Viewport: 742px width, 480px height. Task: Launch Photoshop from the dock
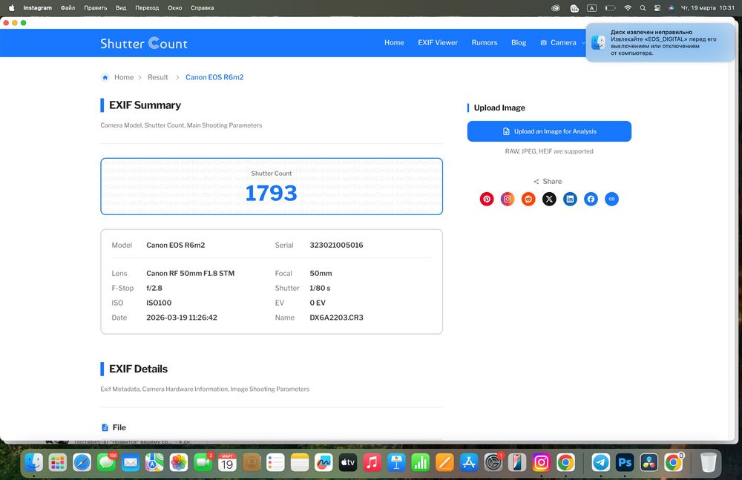click(625, 462)
